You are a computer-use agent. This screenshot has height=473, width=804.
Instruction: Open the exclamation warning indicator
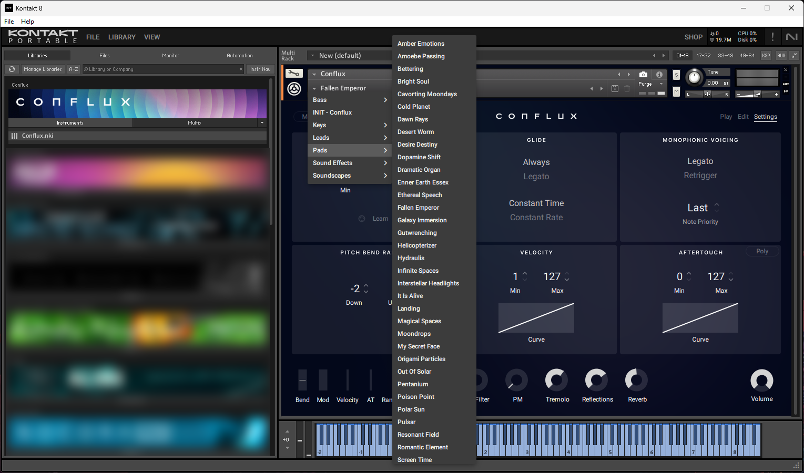772,37
